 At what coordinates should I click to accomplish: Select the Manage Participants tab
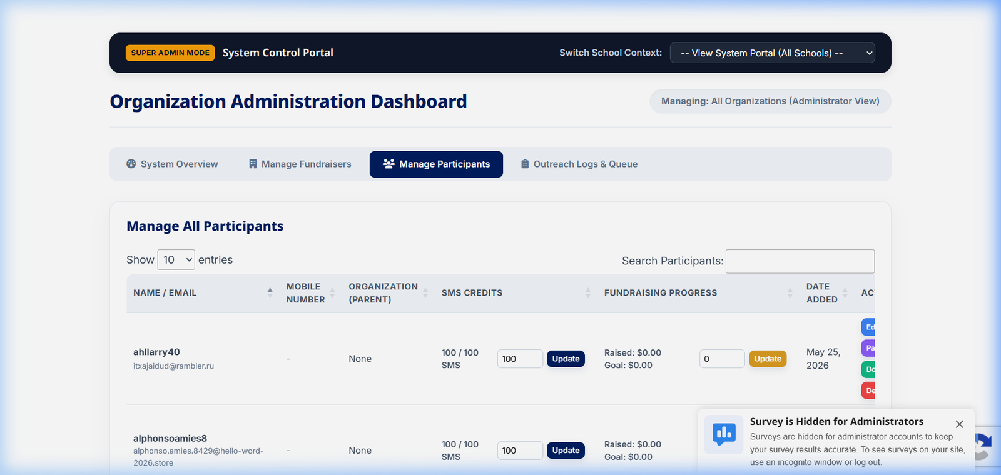436,164
